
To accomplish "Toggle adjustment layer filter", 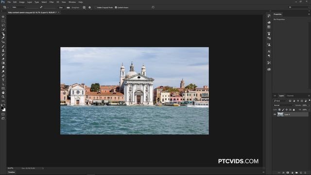I will tap(294, 101).
